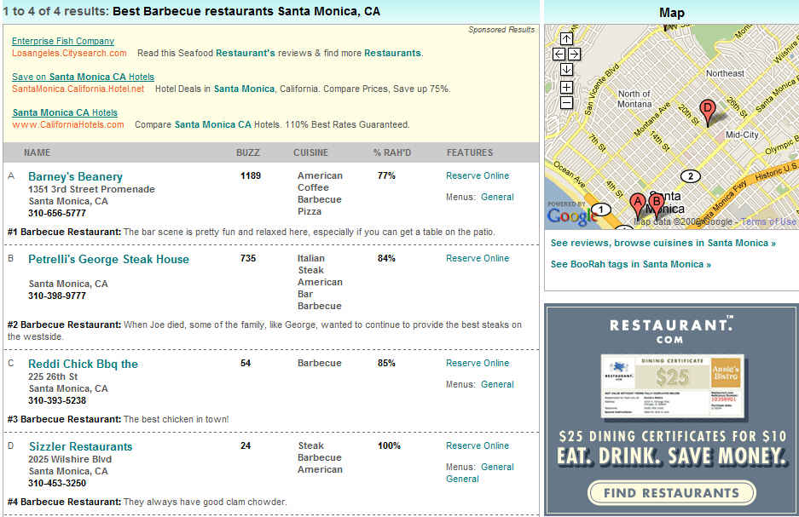Click the Restaurants keyword in Citysearch ad

[392, 53]
